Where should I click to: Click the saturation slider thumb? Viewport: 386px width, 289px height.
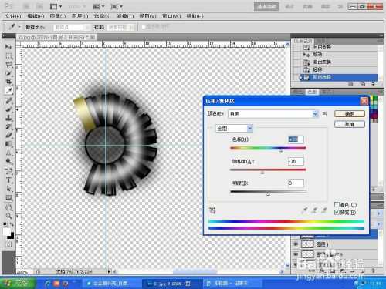coord(262,173)
